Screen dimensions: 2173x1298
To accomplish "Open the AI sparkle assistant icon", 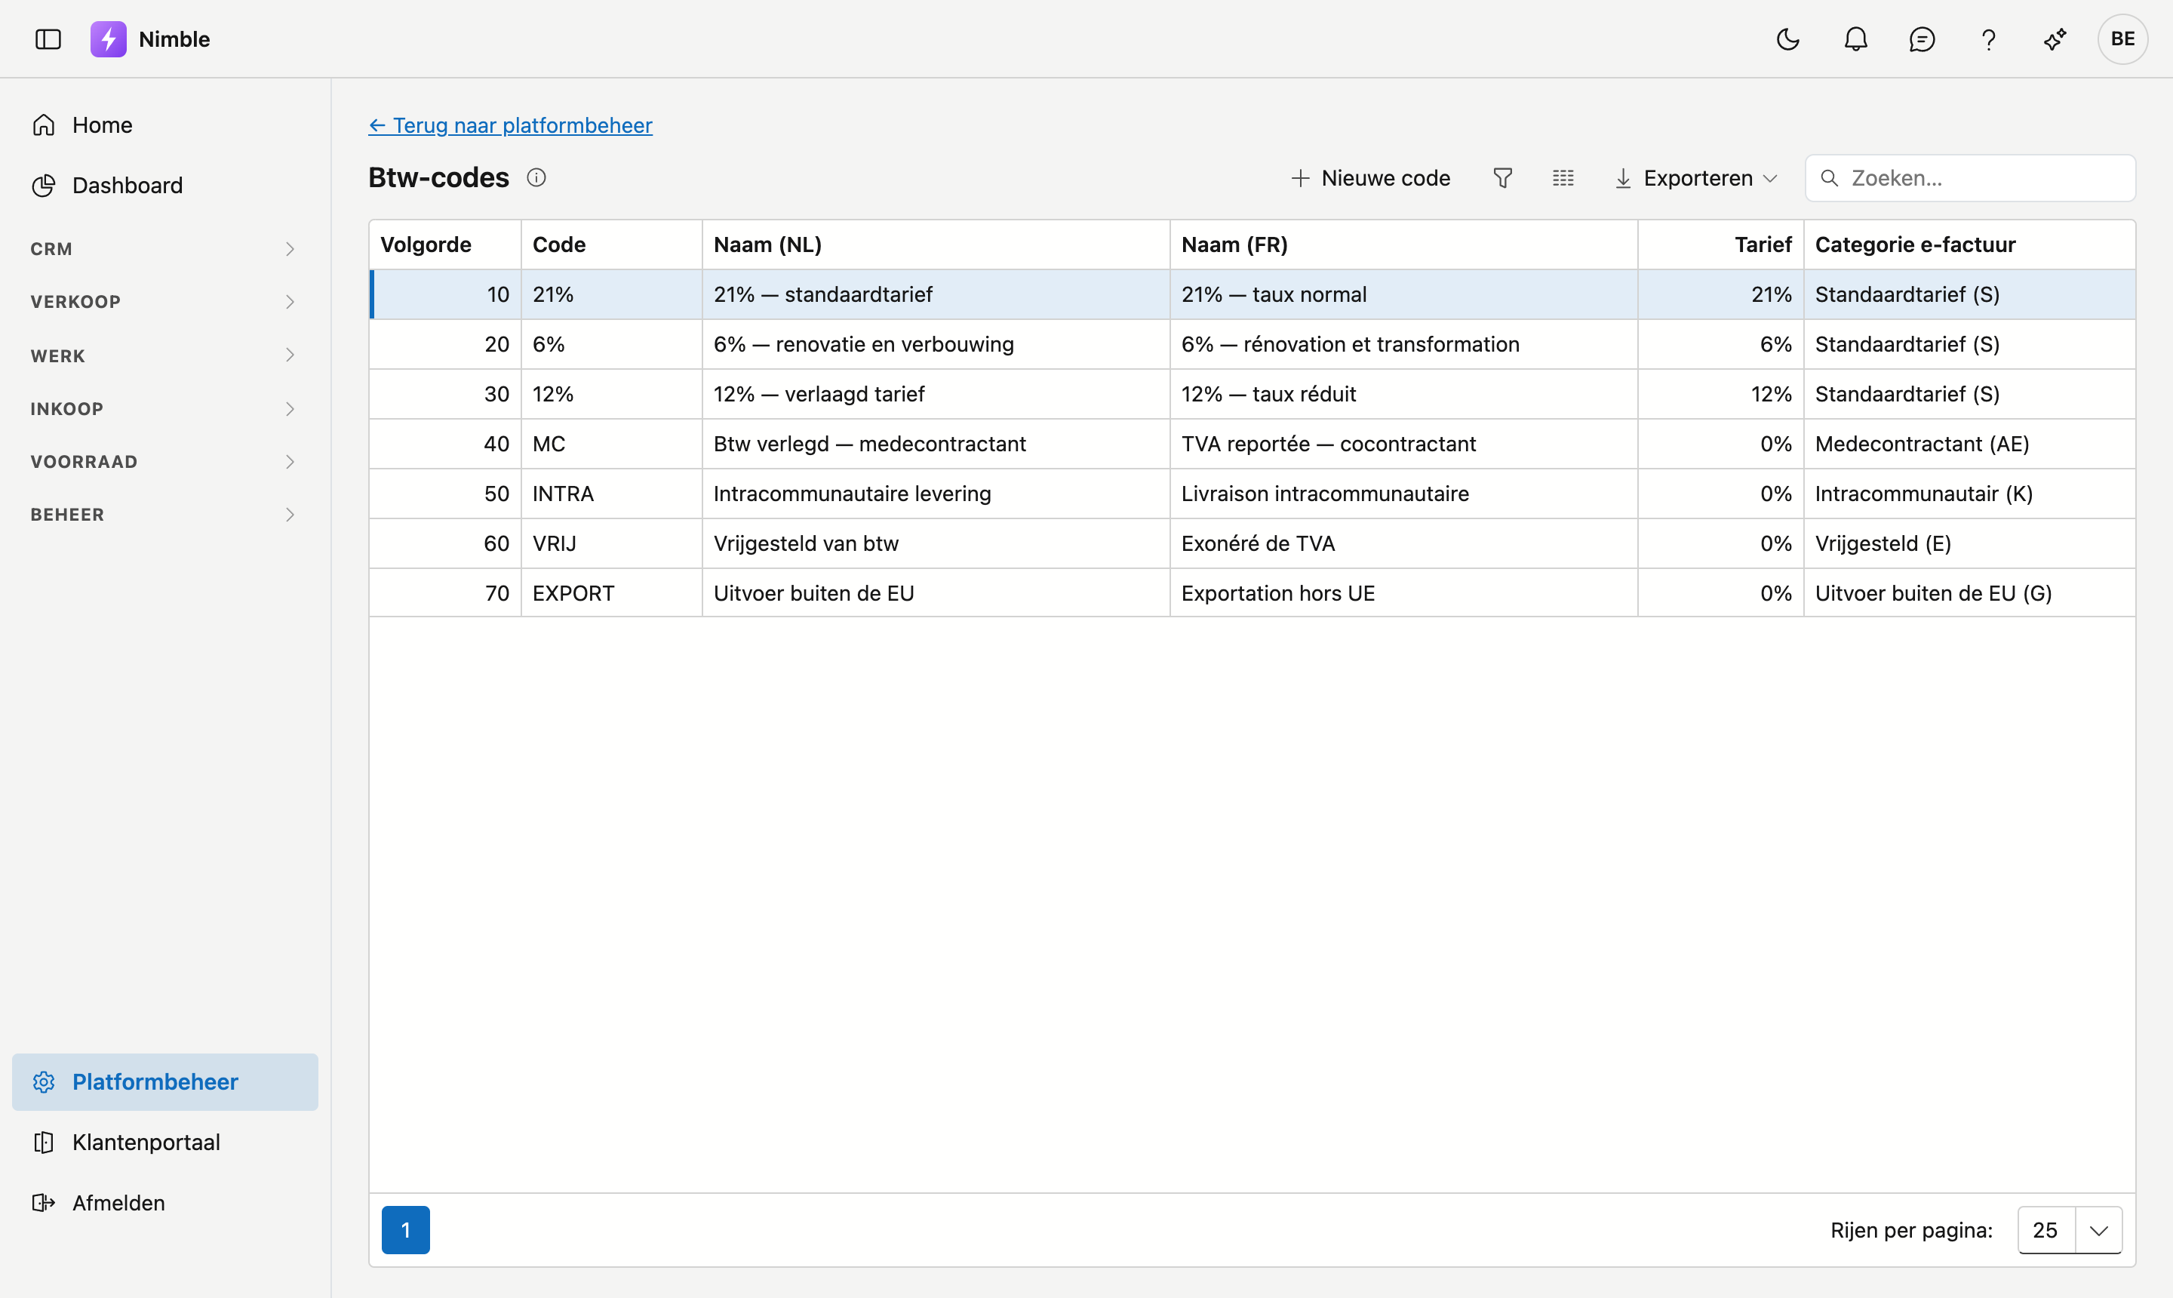I will pyautogui.click(x=2055, y=39).
